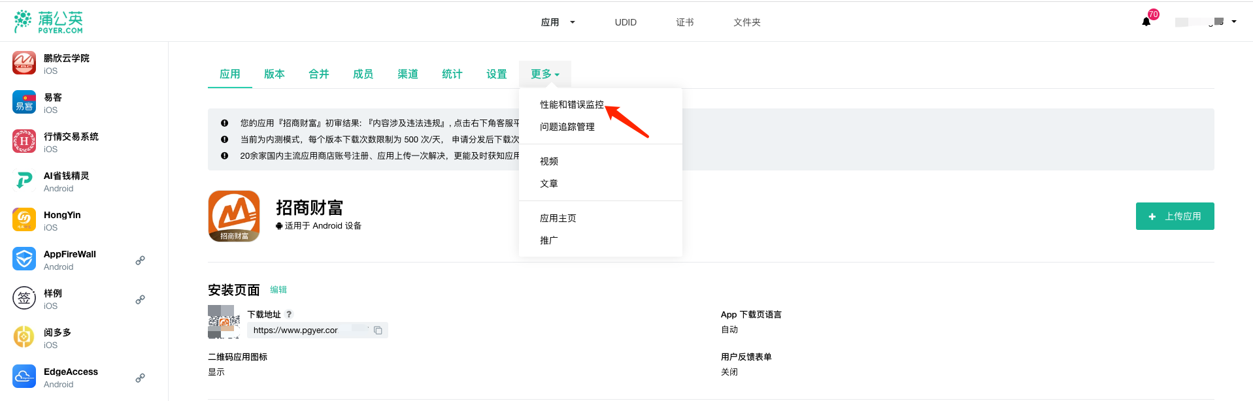The width and height of the screenshot is (1253, 401).
Task: Open 样例 app icon in sidebar
Action: coord(24,298)
